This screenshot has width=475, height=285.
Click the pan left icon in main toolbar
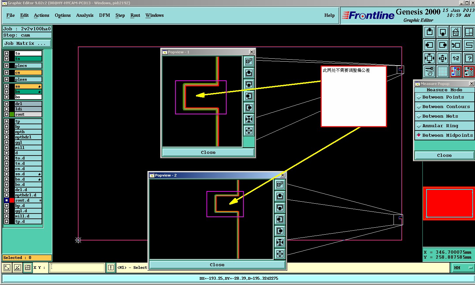click(x=429, y=45)
